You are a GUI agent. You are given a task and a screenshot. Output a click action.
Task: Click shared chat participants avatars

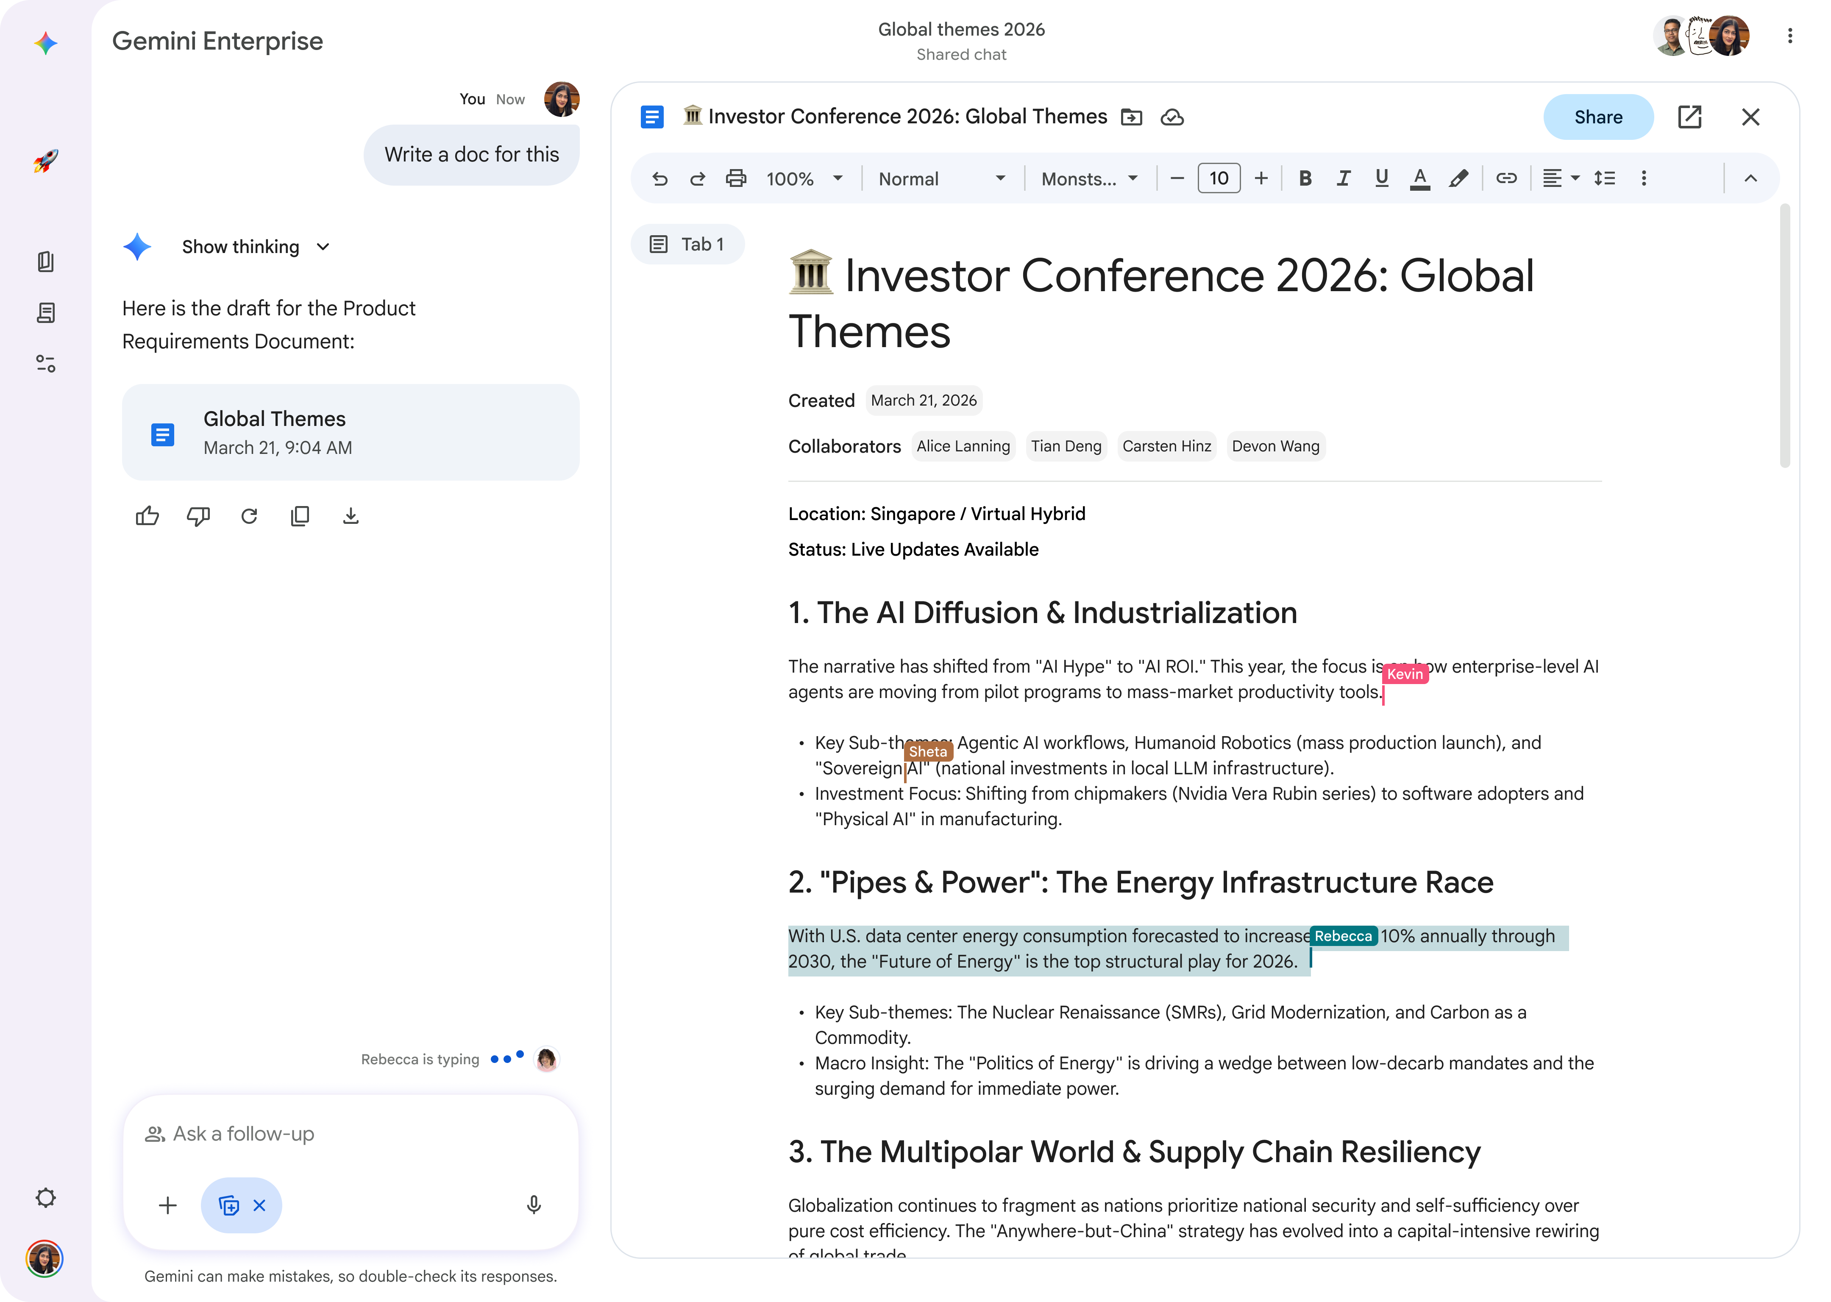point(1701,36)
